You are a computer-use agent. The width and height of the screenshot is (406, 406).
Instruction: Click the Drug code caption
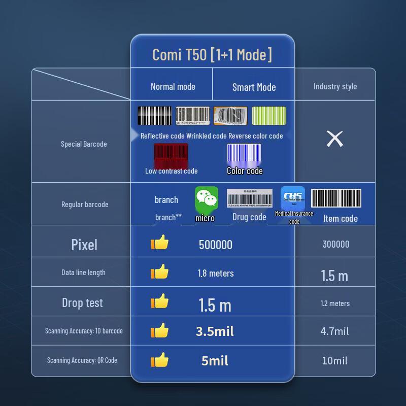[x=249, y=217]
